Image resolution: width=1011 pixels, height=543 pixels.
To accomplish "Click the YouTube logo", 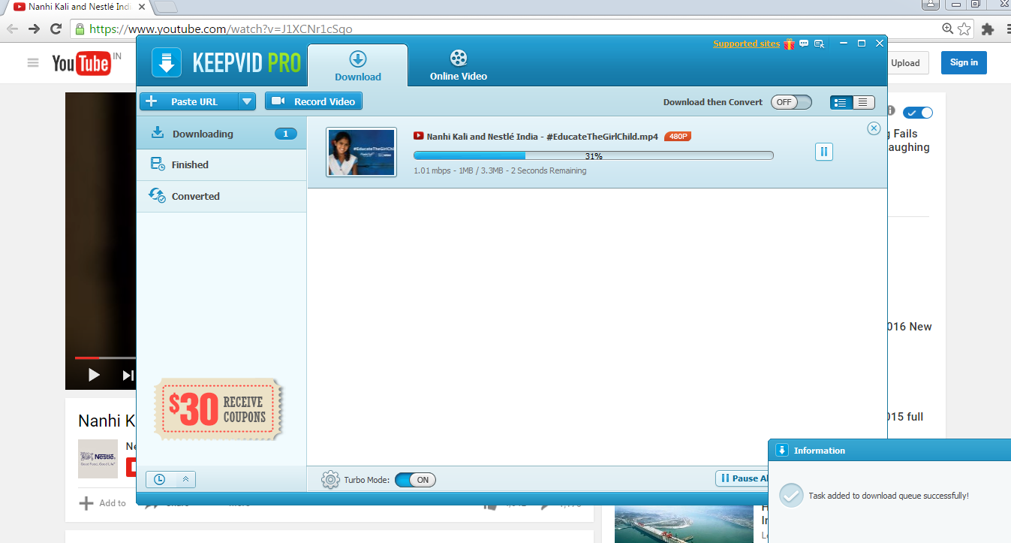I will pos(81,63).
